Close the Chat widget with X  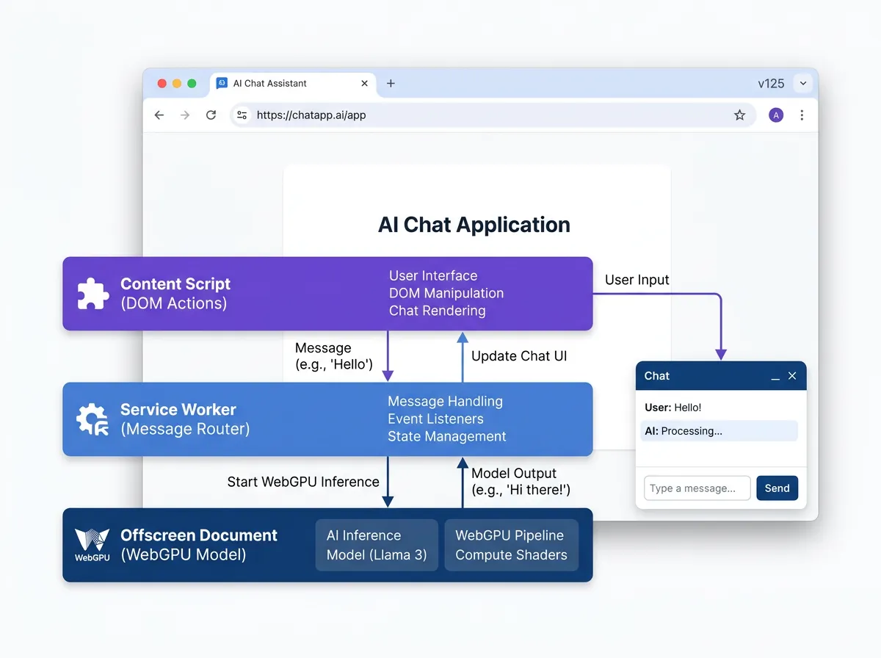pyautogui.click(x=792, y=376)
